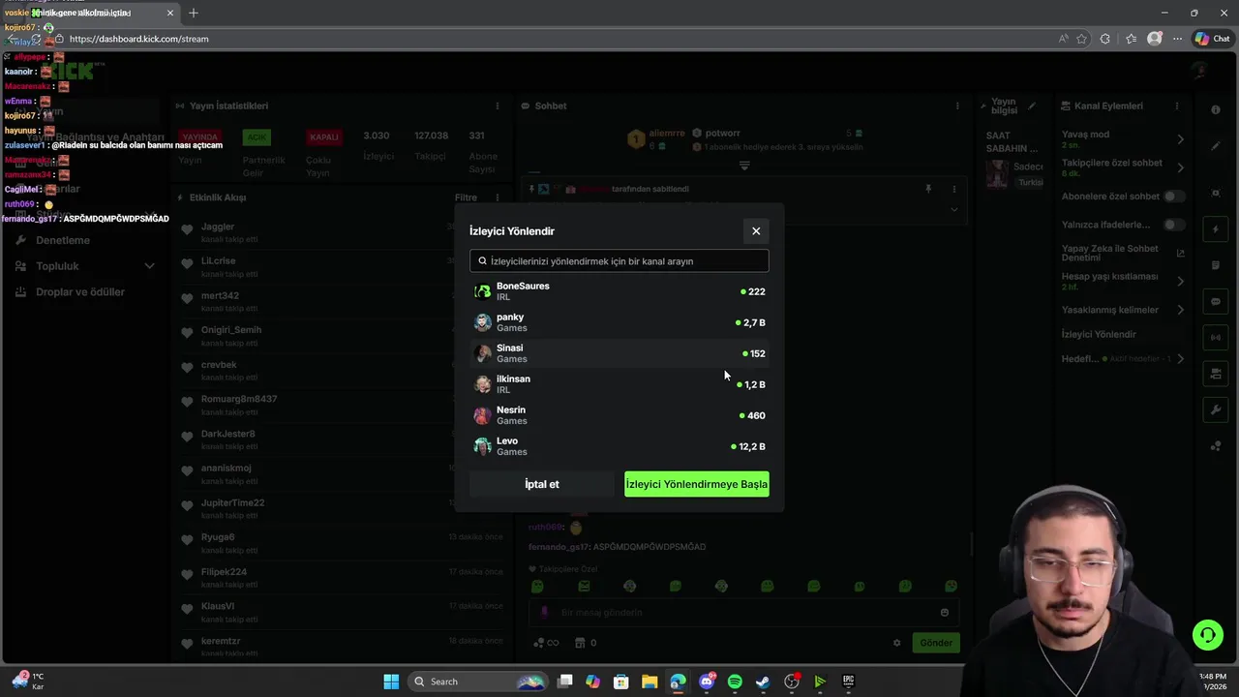The image size is (1239, 697).
Task: Click Yapay Zeka ile Sohbet Denetimi link
Action: 1109,253
